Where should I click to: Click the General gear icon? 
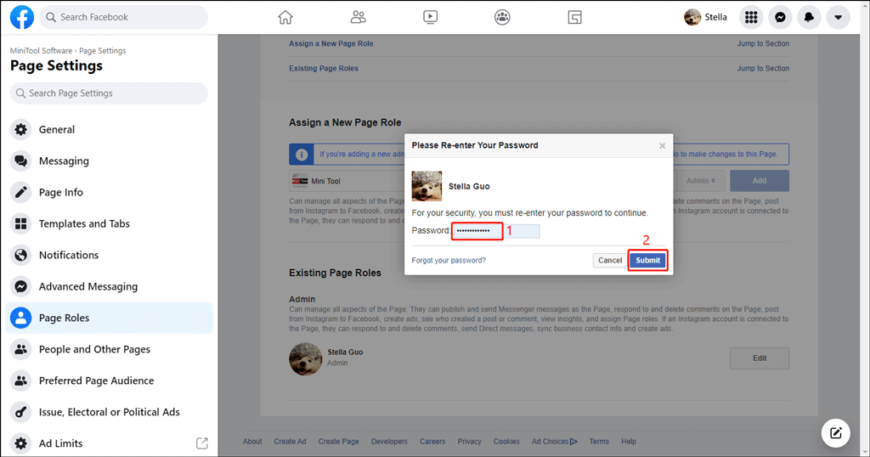pos(20,129)
